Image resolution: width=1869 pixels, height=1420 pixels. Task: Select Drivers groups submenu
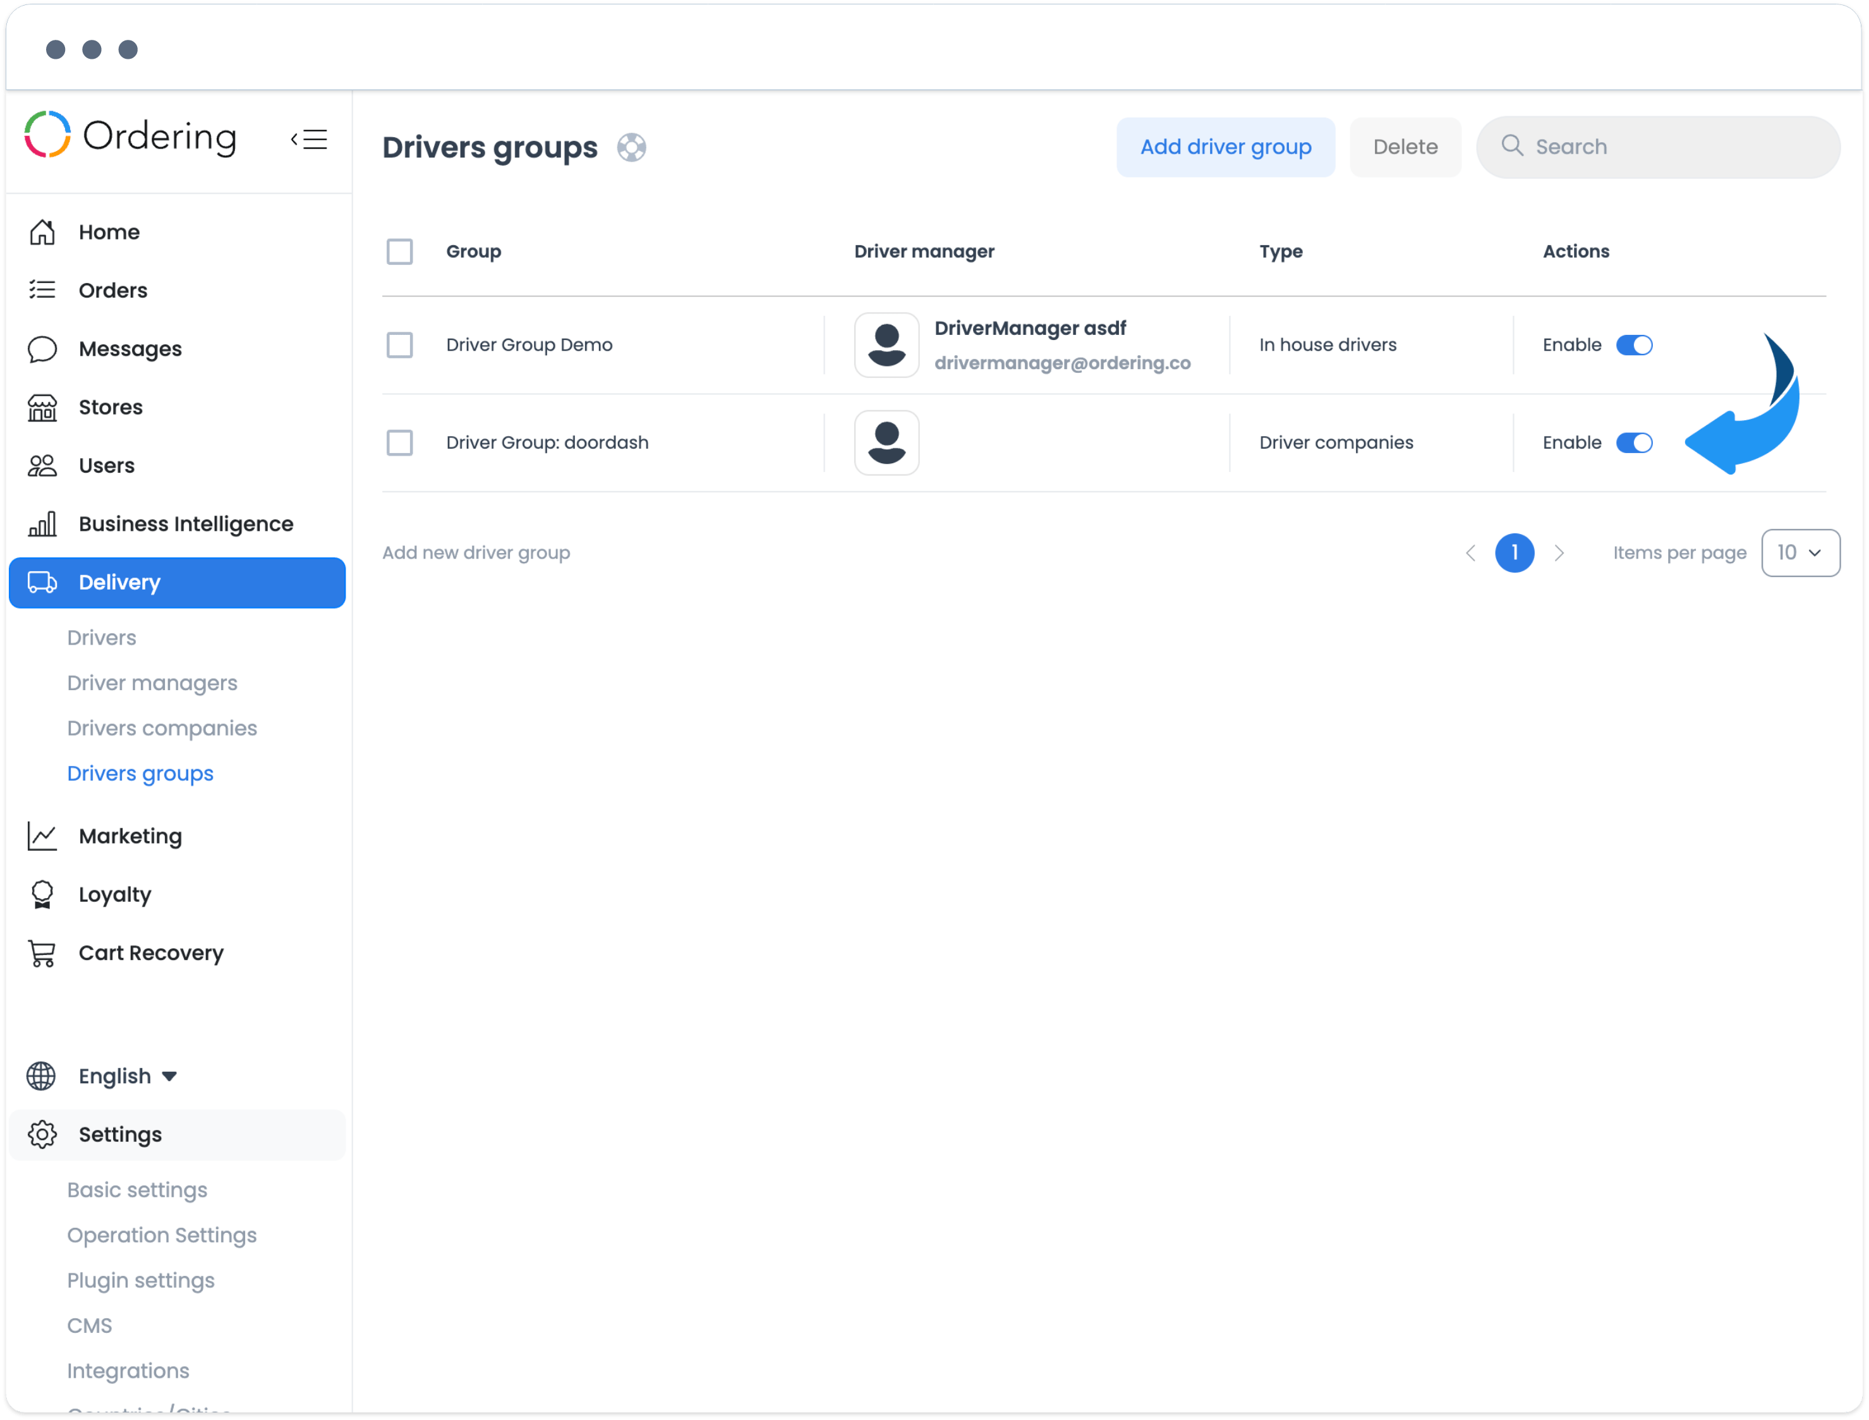coord(140,774)
